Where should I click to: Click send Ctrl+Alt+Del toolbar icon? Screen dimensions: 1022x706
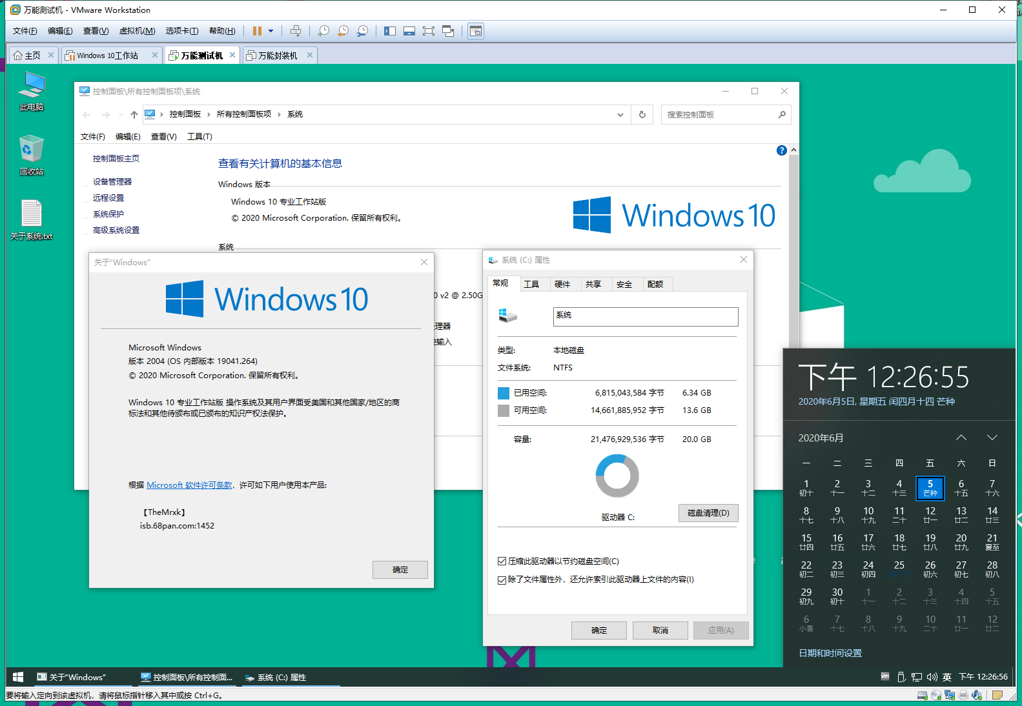296,31
